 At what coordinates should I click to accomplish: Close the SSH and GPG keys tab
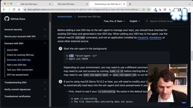87,4
